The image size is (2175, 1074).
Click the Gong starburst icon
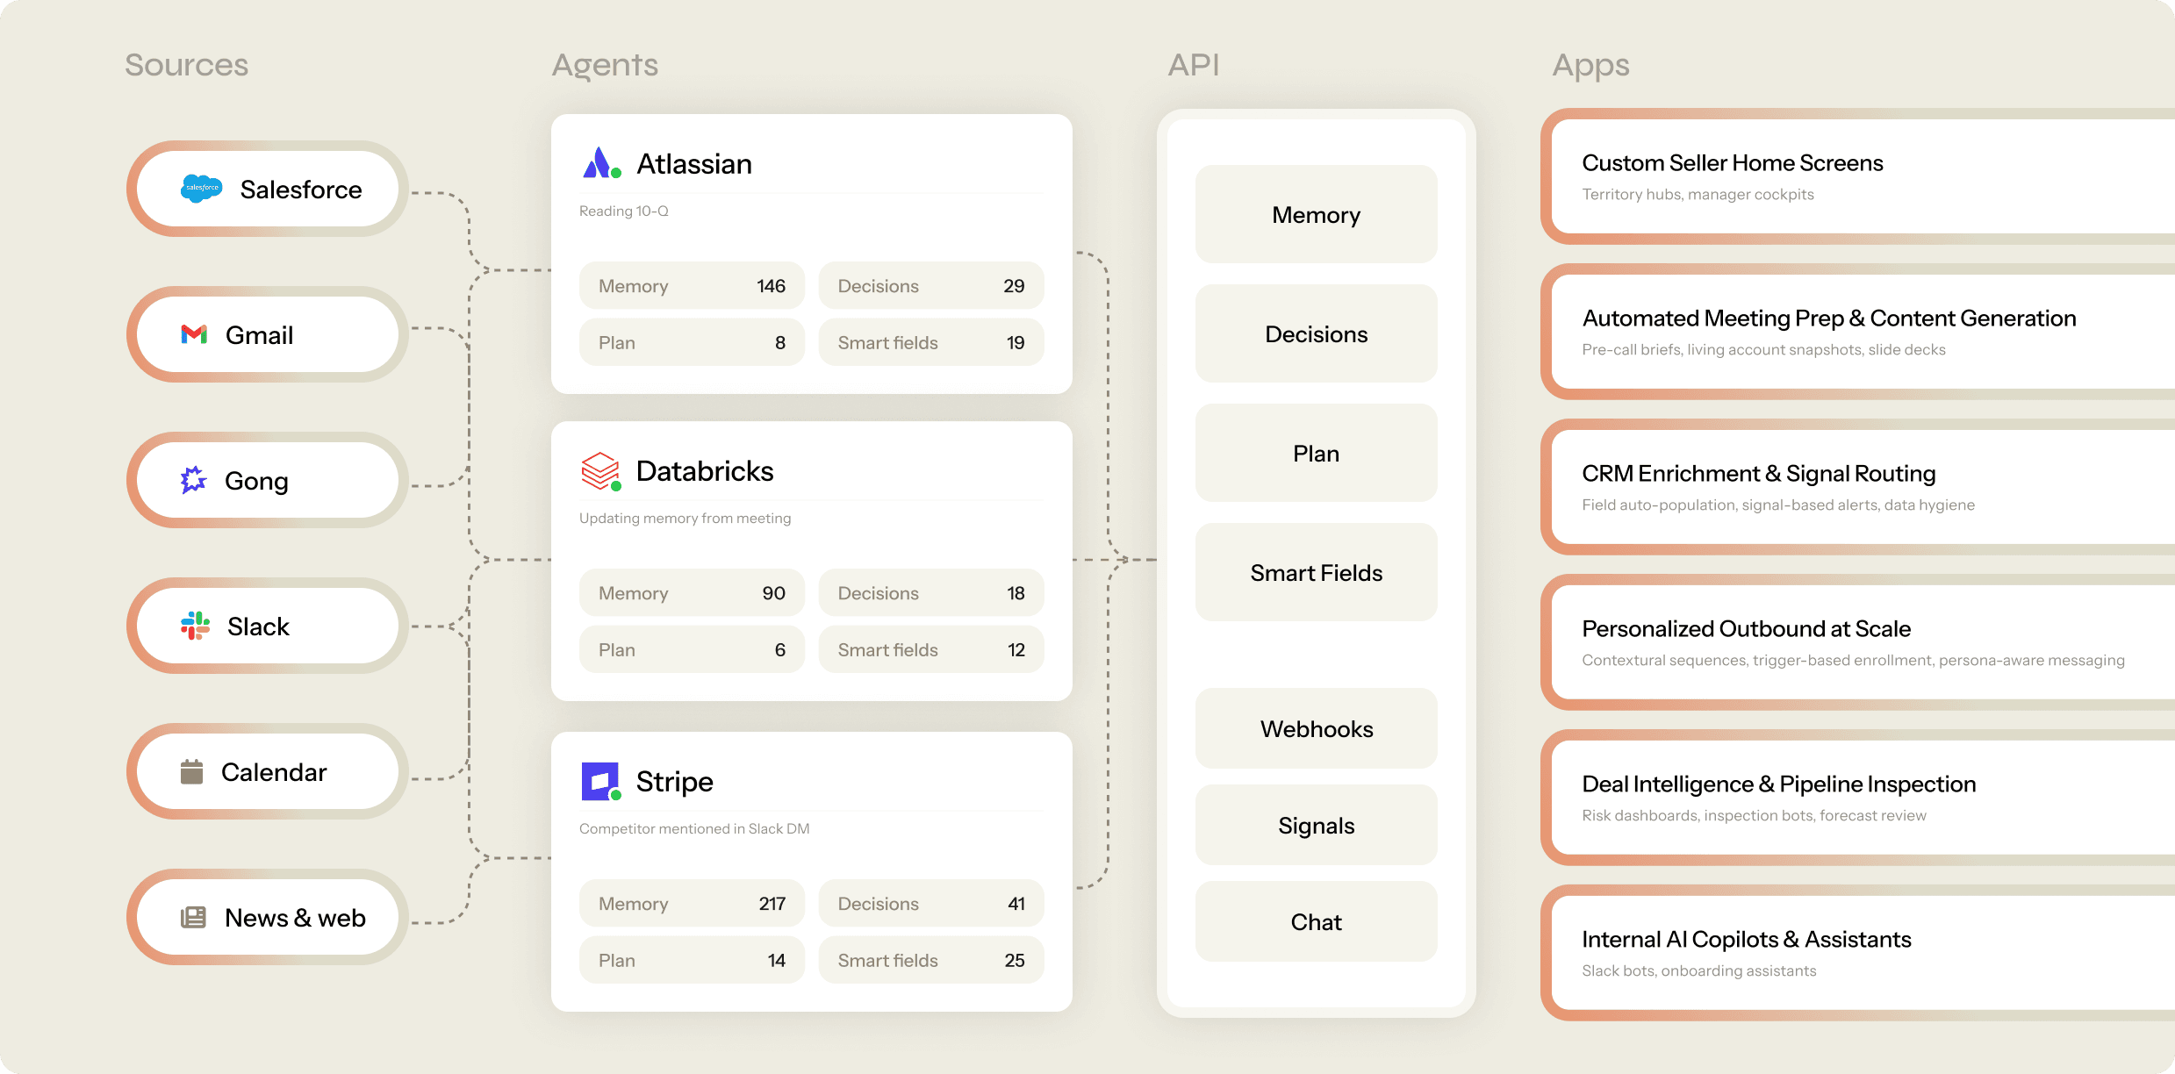pyautogui.click(x=193, y=480)
